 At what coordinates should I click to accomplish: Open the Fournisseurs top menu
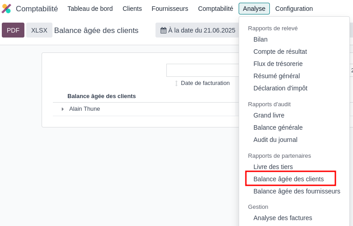click(x=170, y=9)
